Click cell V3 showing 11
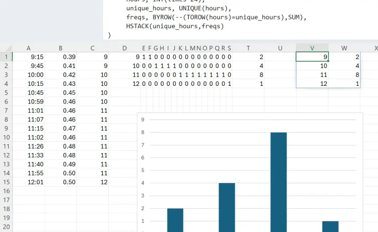 (312, 75)
